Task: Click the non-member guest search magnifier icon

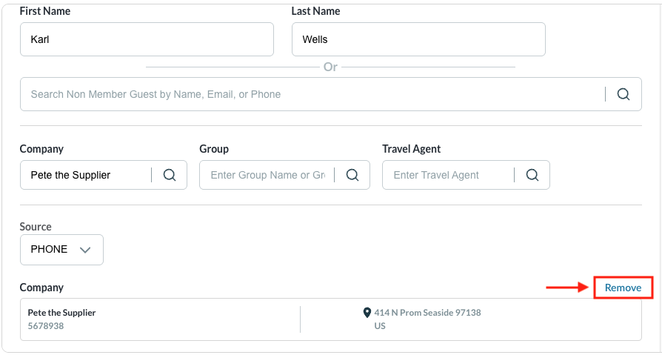Action: coord(623,94)
